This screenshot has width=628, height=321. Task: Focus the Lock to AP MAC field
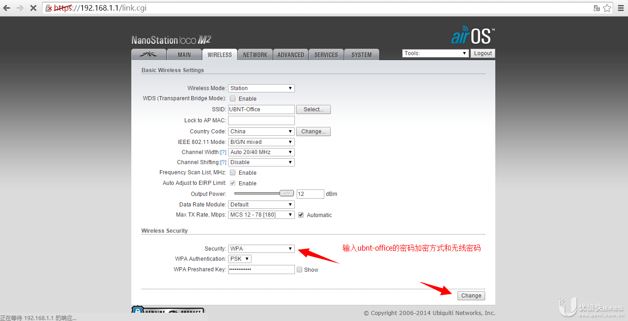click(x=261, y=120)
